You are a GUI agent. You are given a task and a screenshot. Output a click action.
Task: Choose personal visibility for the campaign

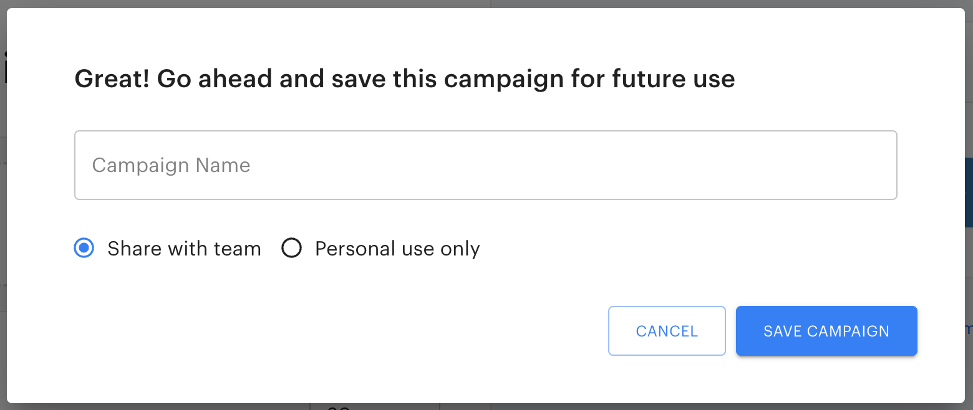tap(291, 248)
